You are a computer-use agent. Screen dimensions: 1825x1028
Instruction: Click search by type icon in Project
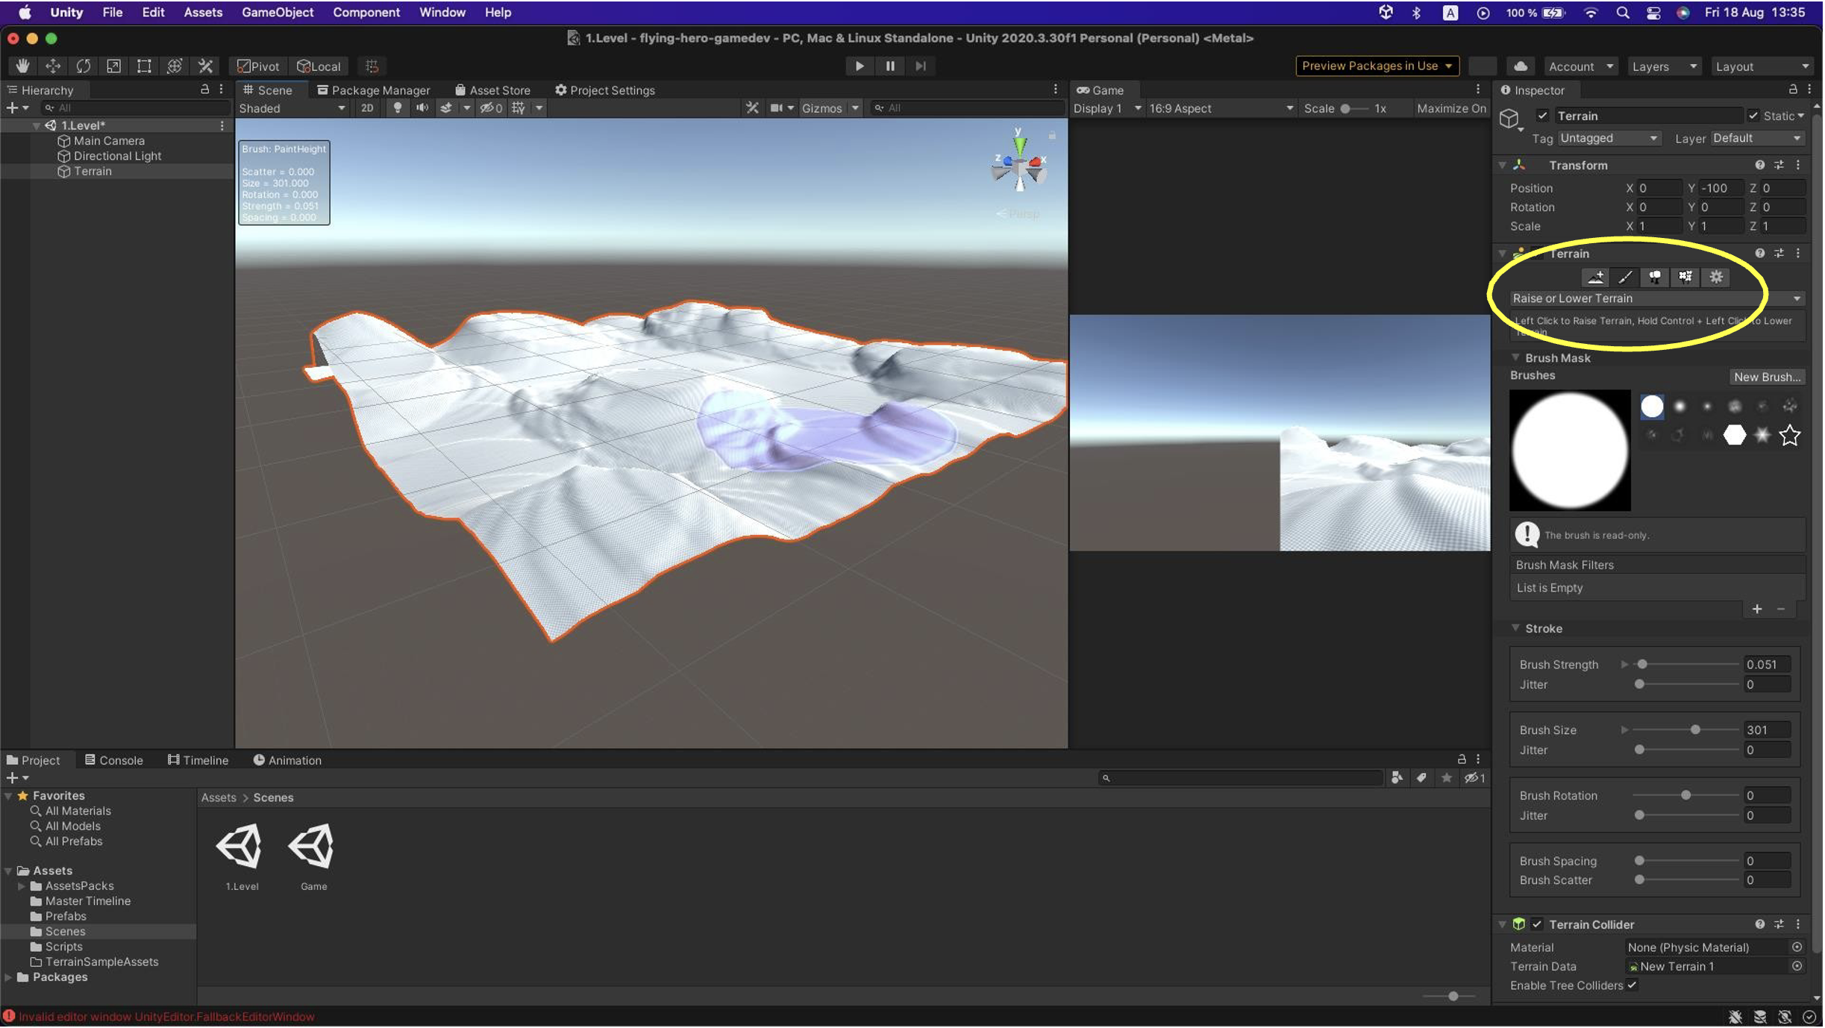1397,778
